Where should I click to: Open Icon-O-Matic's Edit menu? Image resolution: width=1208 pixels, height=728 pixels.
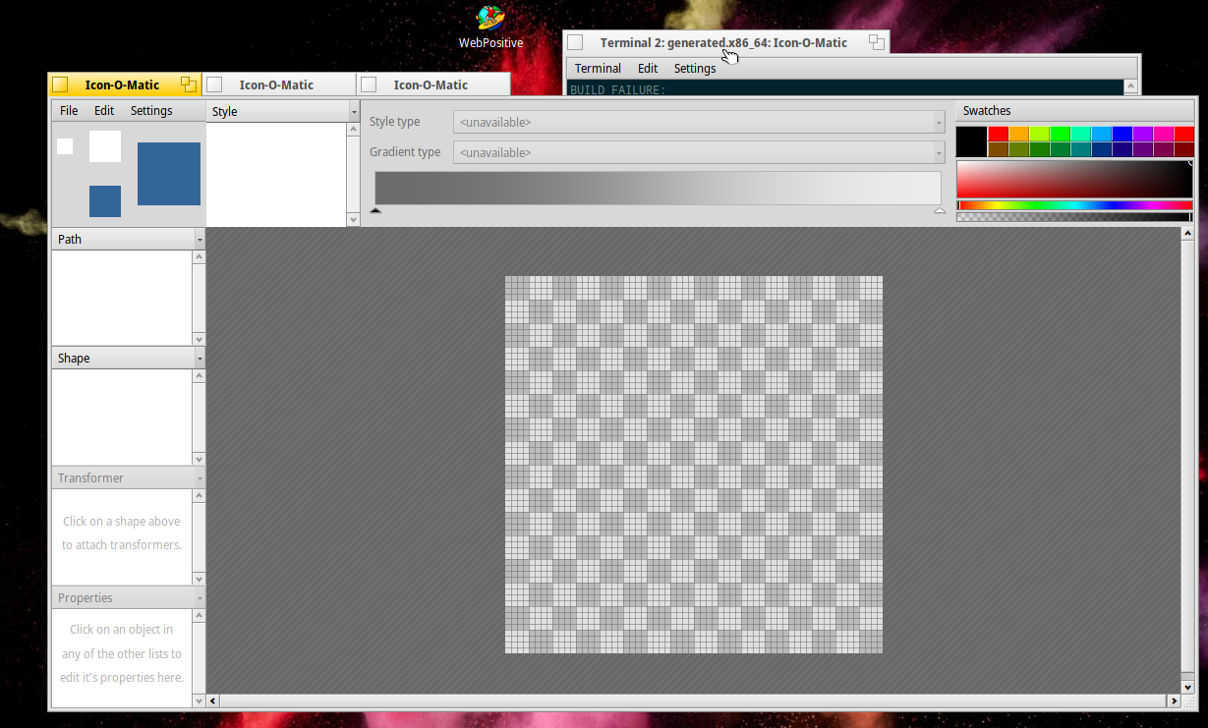[104, 111]
